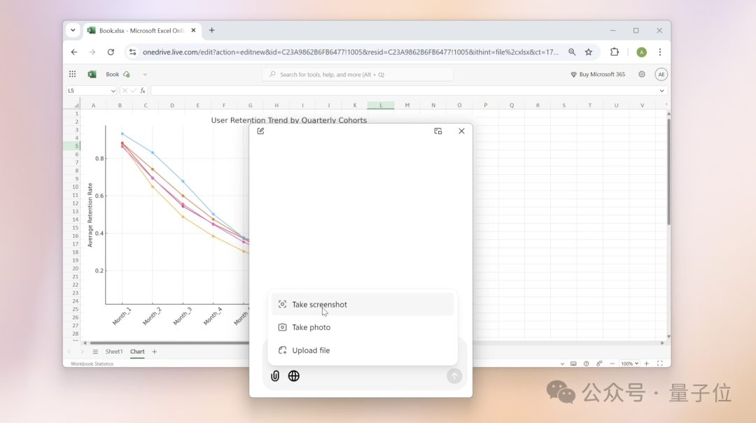This screenshot has width=756, height=423.
Task: Click the select all corner triangle
Action: [x=76, y=105]
